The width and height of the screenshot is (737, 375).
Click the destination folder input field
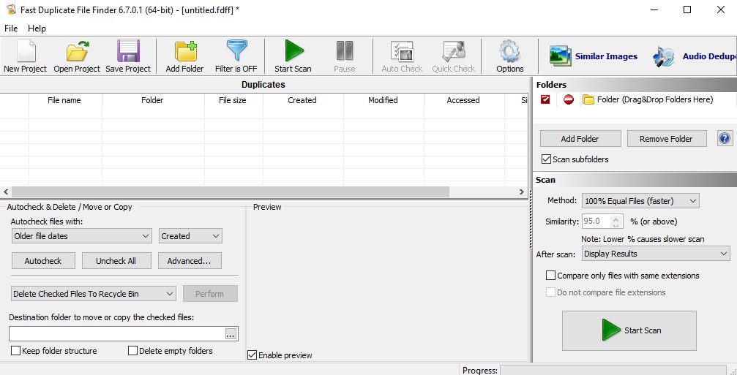pos(118,333)
